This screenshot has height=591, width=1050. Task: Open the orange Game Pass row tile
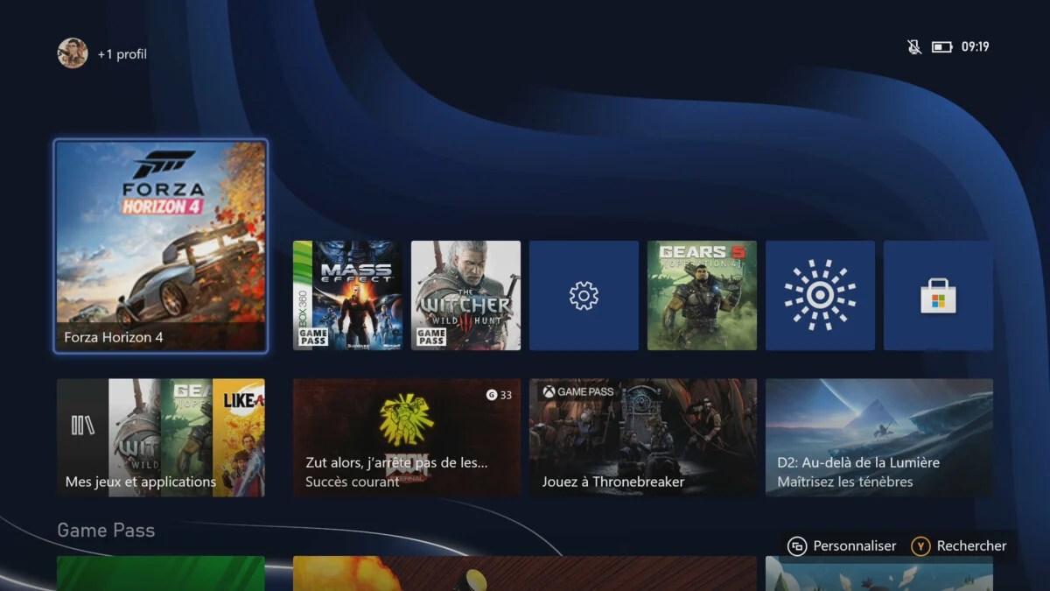[525, 573]
